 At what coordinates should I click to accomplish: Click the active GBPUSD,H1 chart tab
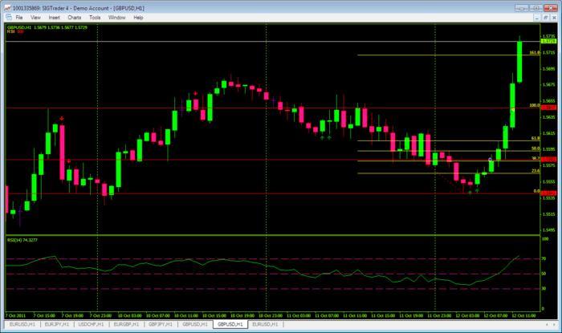[230, 324]
